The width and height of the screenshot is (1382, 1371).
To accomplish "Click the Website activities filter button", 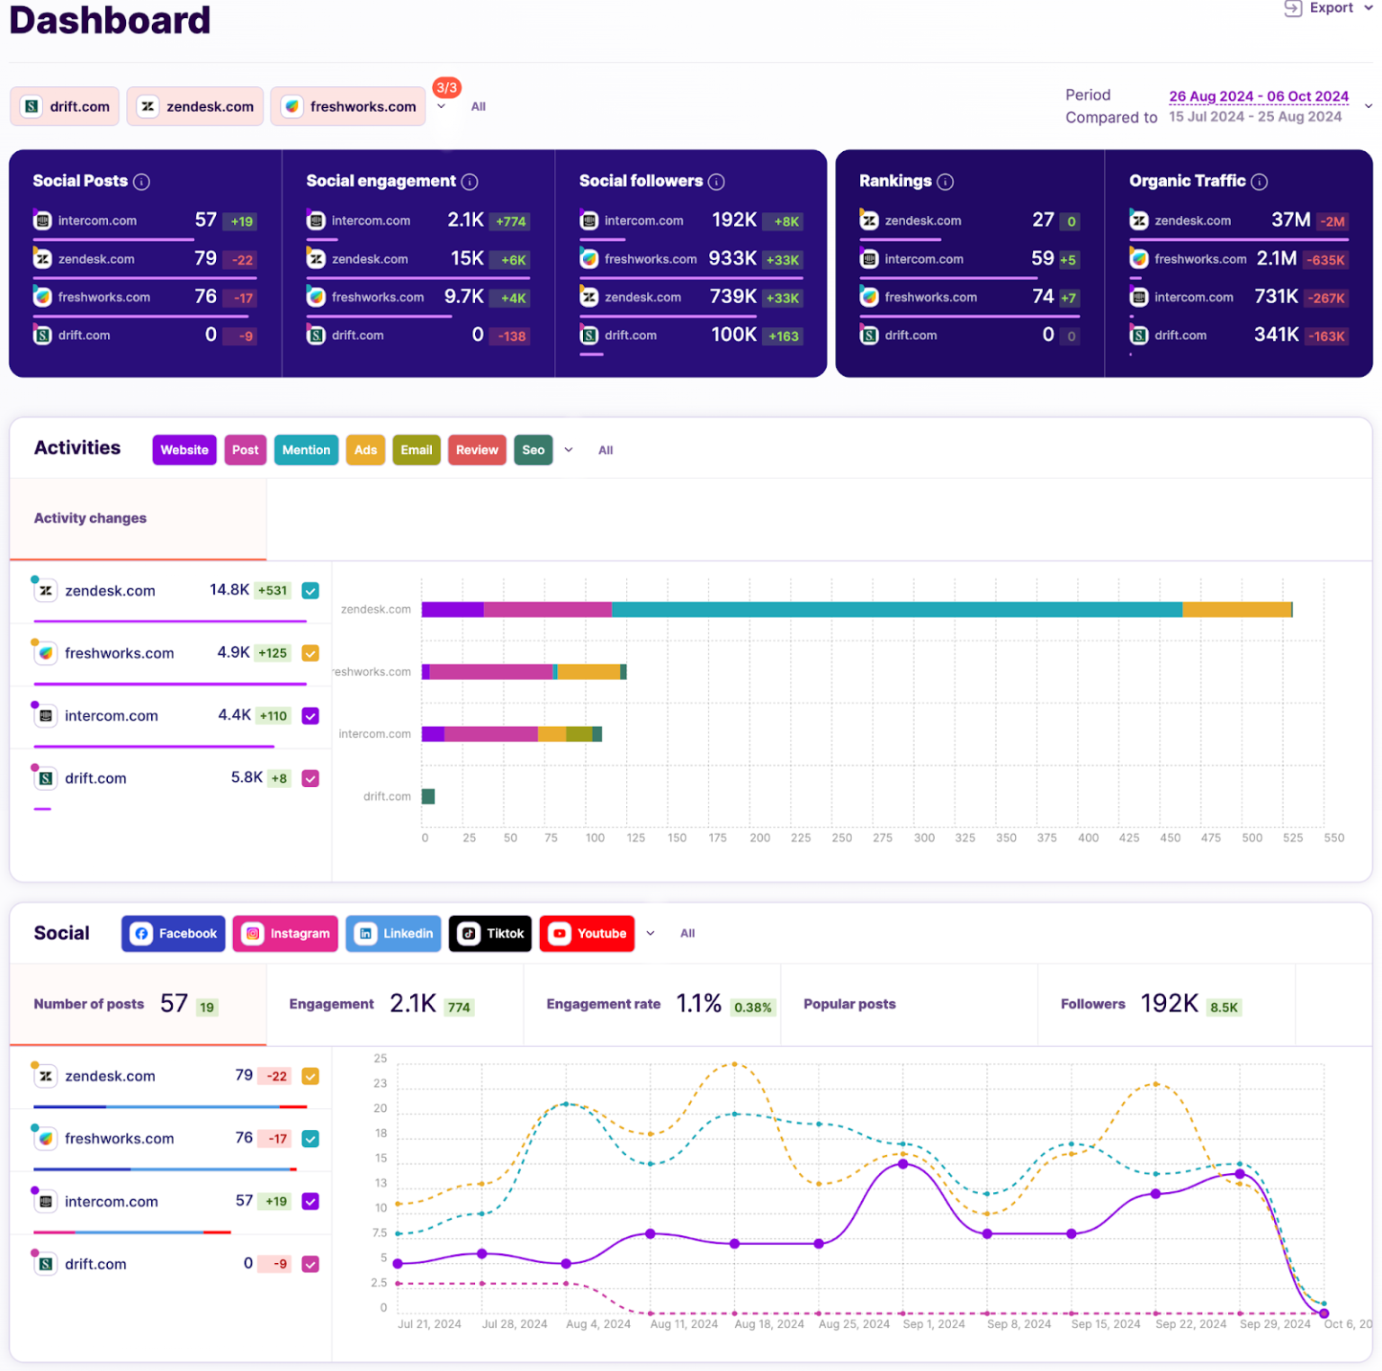I will point(184,450).
